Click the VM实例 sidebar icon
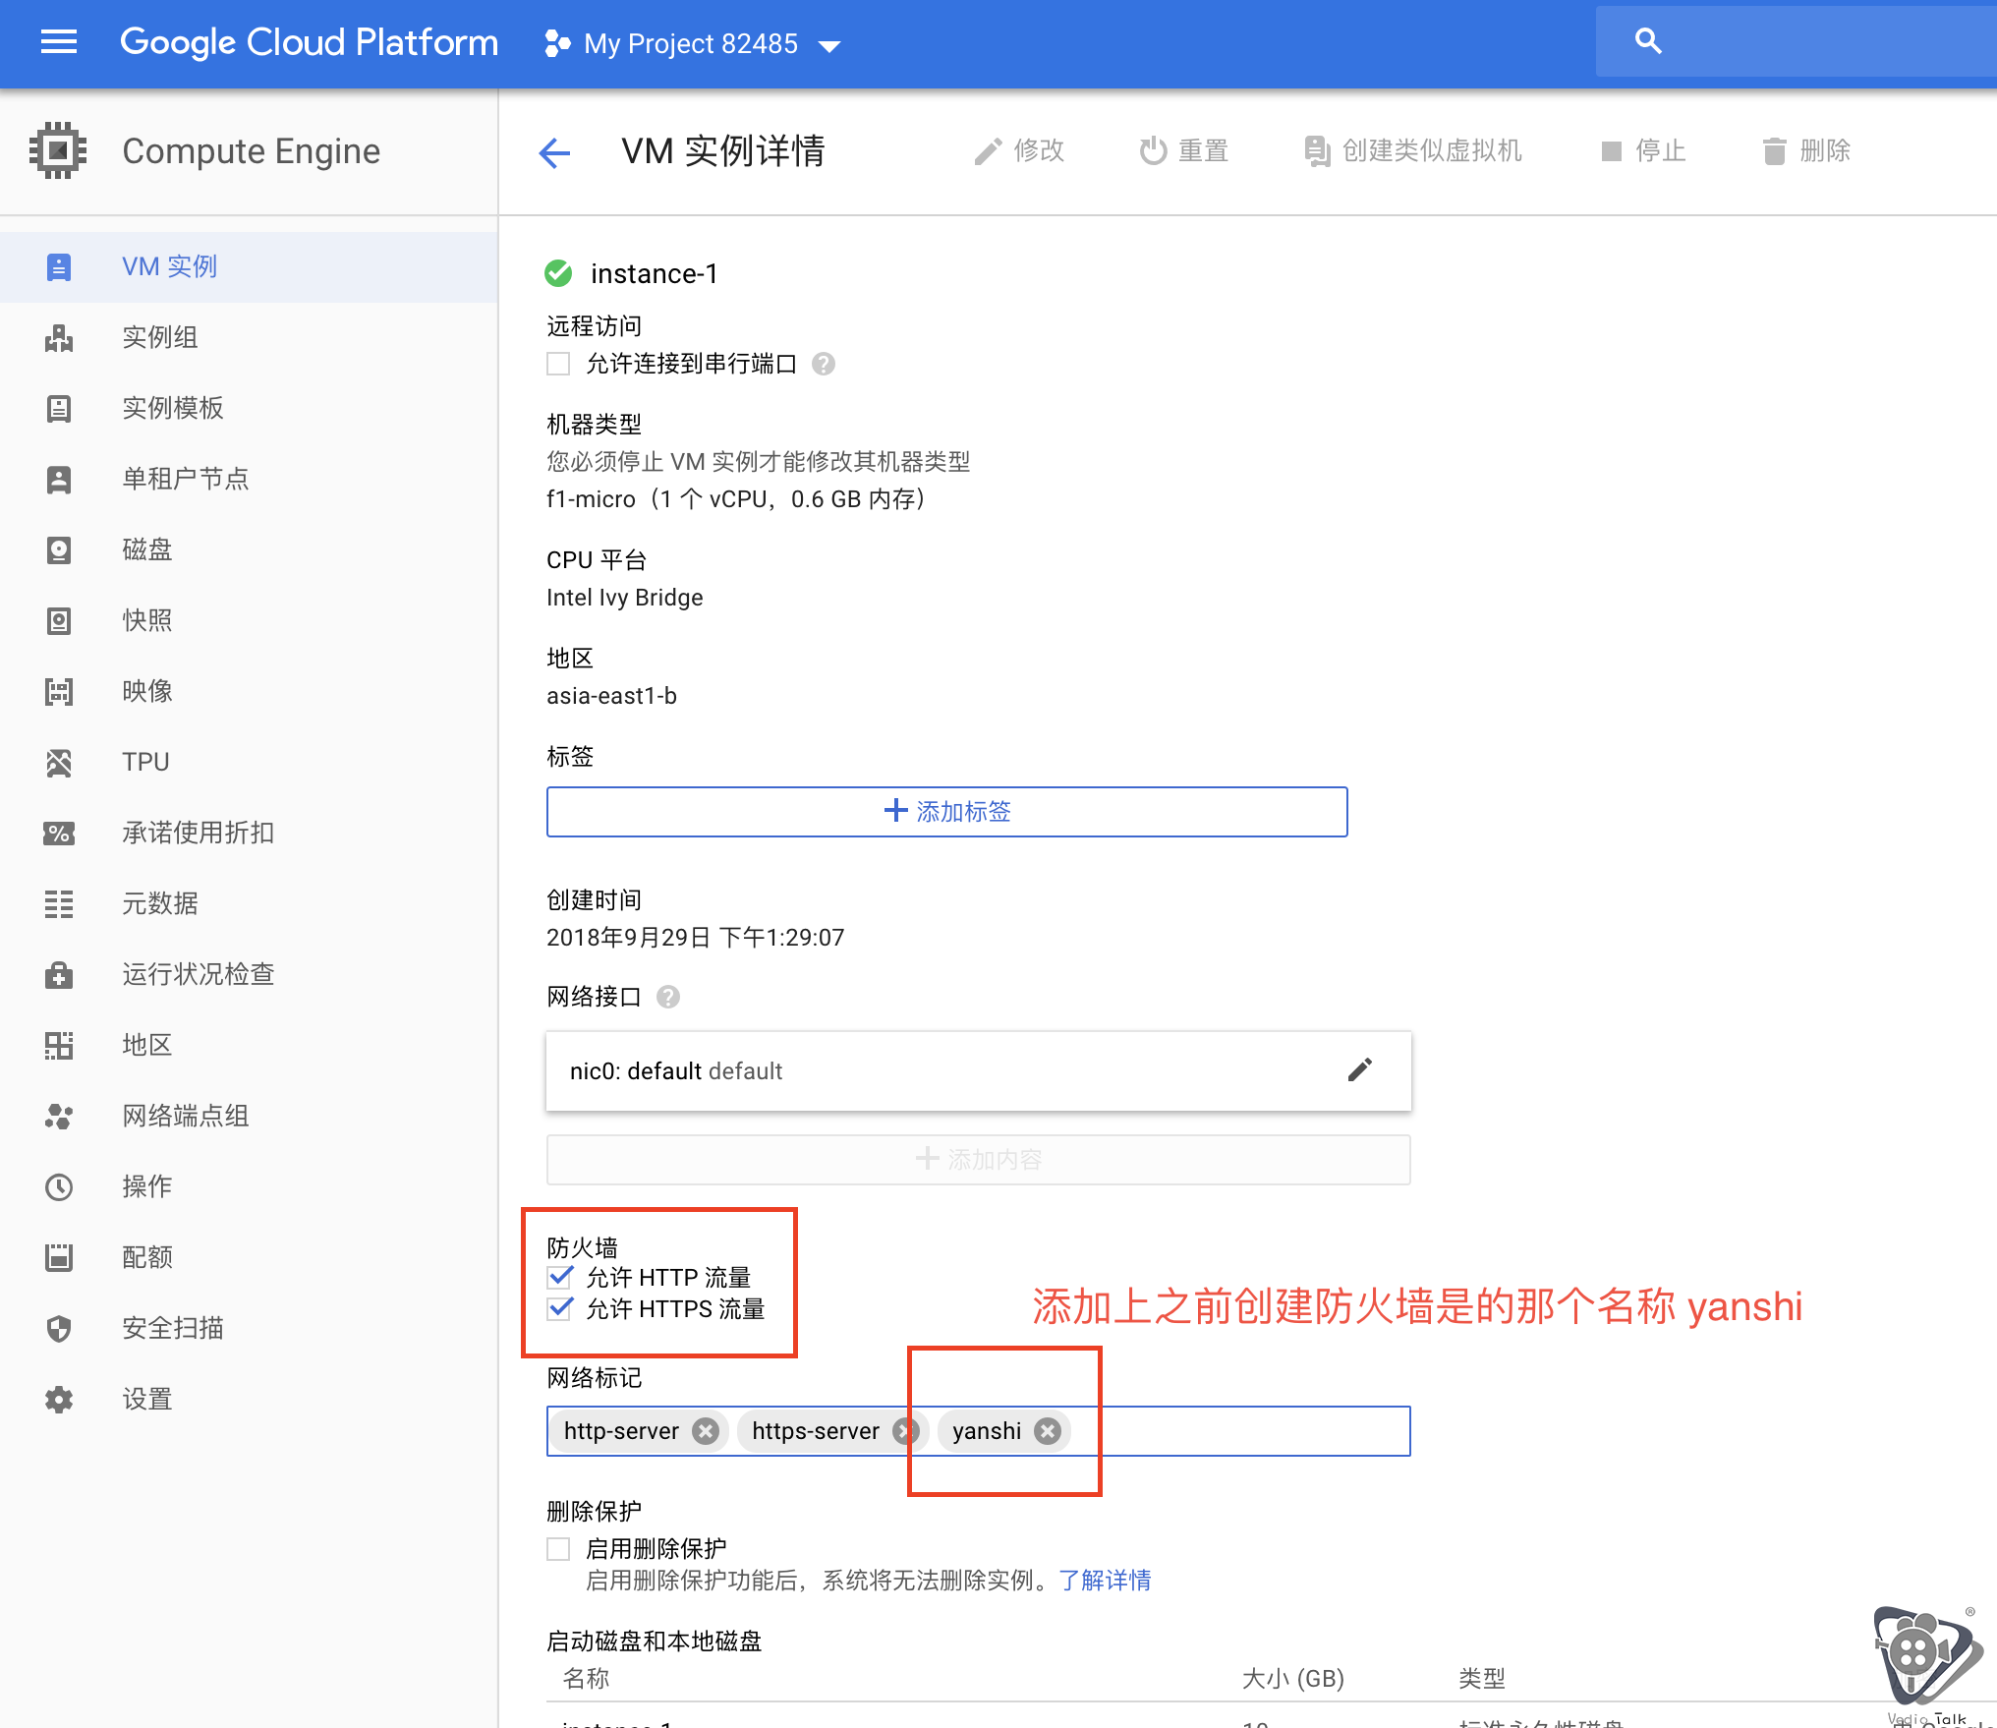The width and height of the screenshot is (1997, 1728). [61, 265]
